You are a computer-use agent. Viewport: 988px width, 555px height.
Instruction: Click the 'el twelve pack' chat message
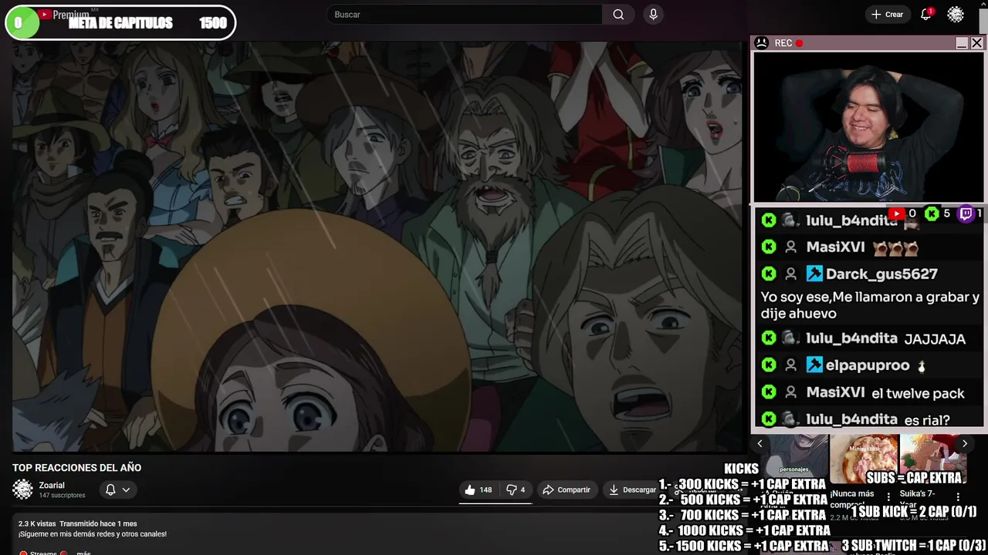pos(918,393)
